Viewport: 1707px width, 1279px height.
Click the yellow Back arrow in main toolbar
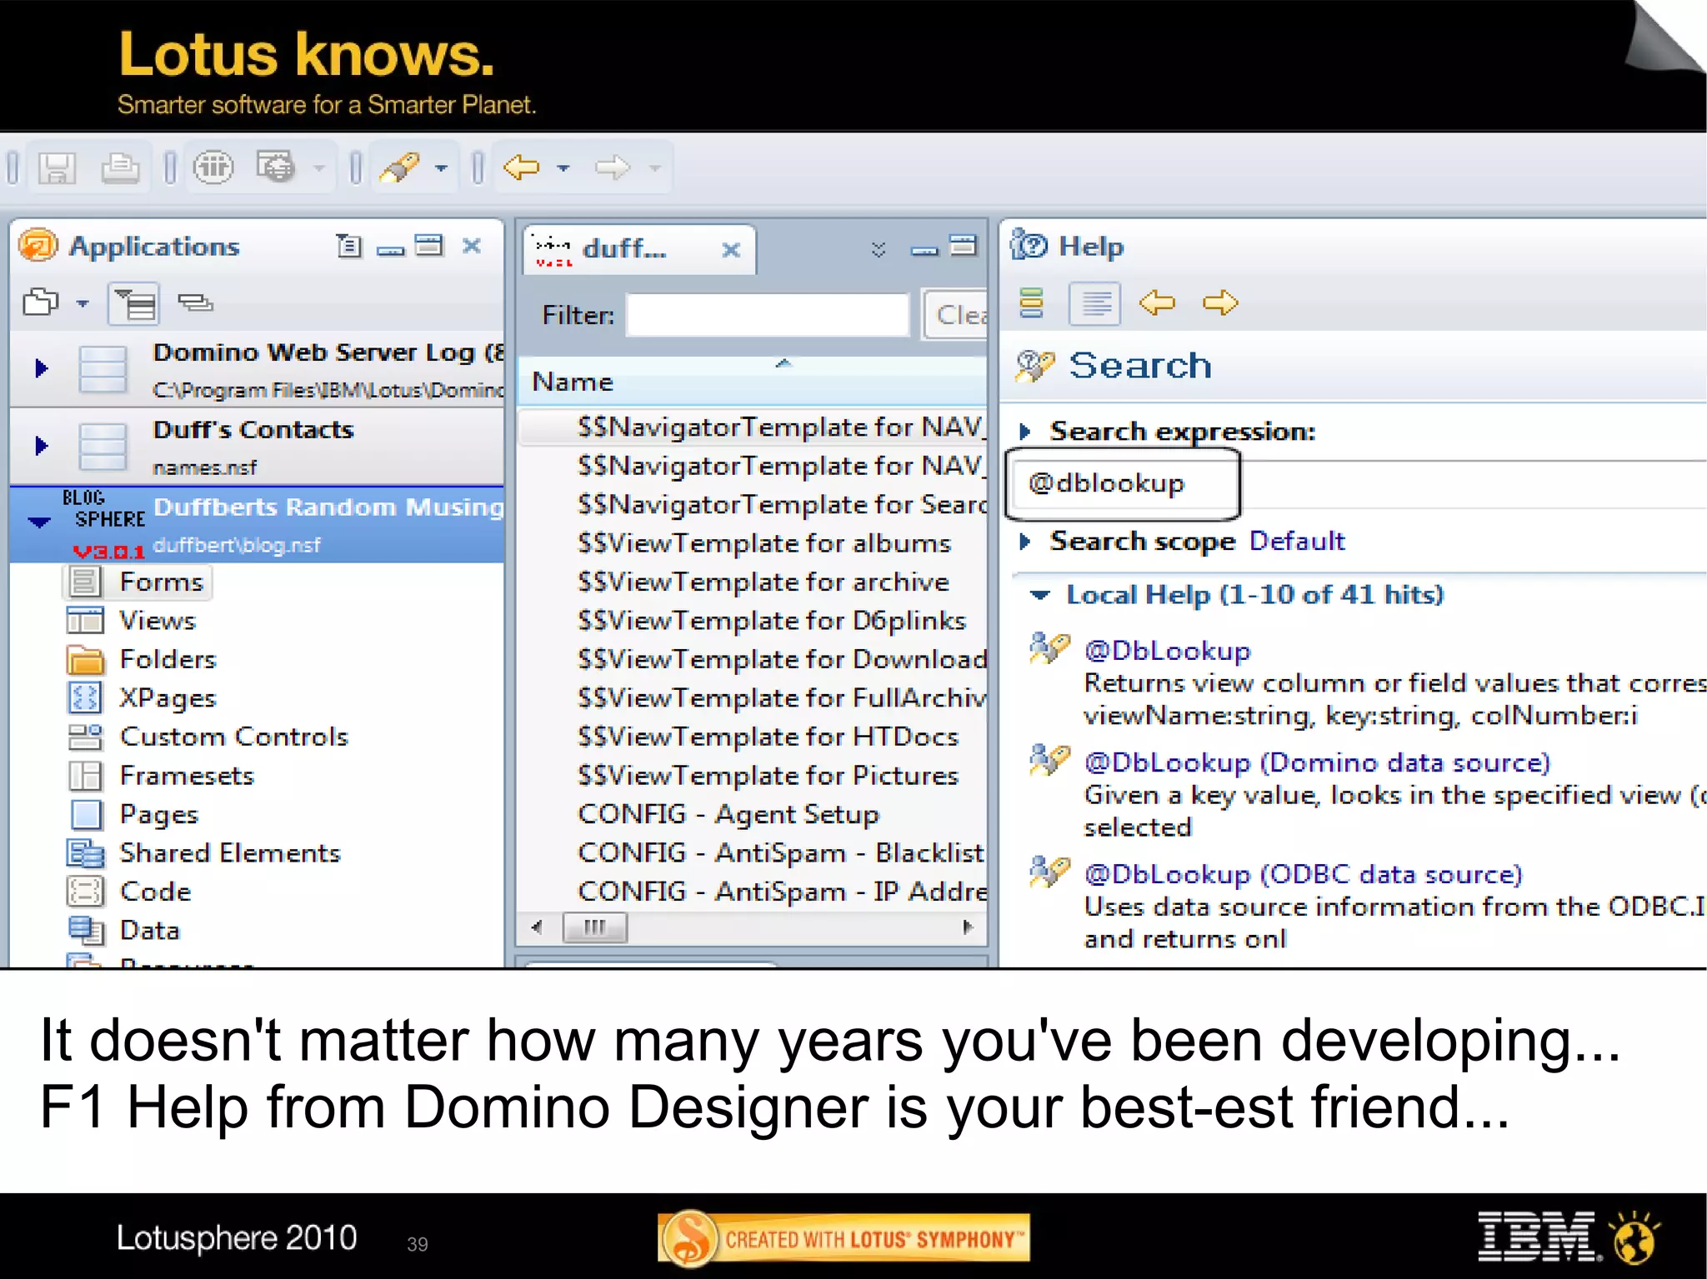tap(522, 167)
